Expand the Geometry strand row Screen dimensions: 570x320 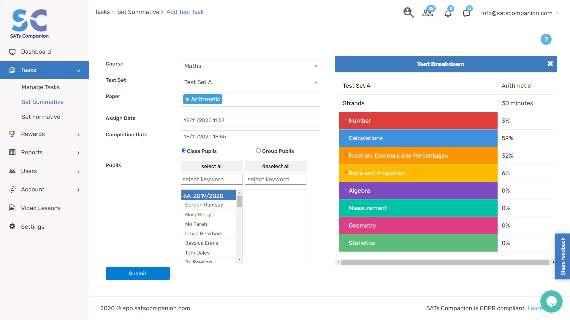pos(418,225)
